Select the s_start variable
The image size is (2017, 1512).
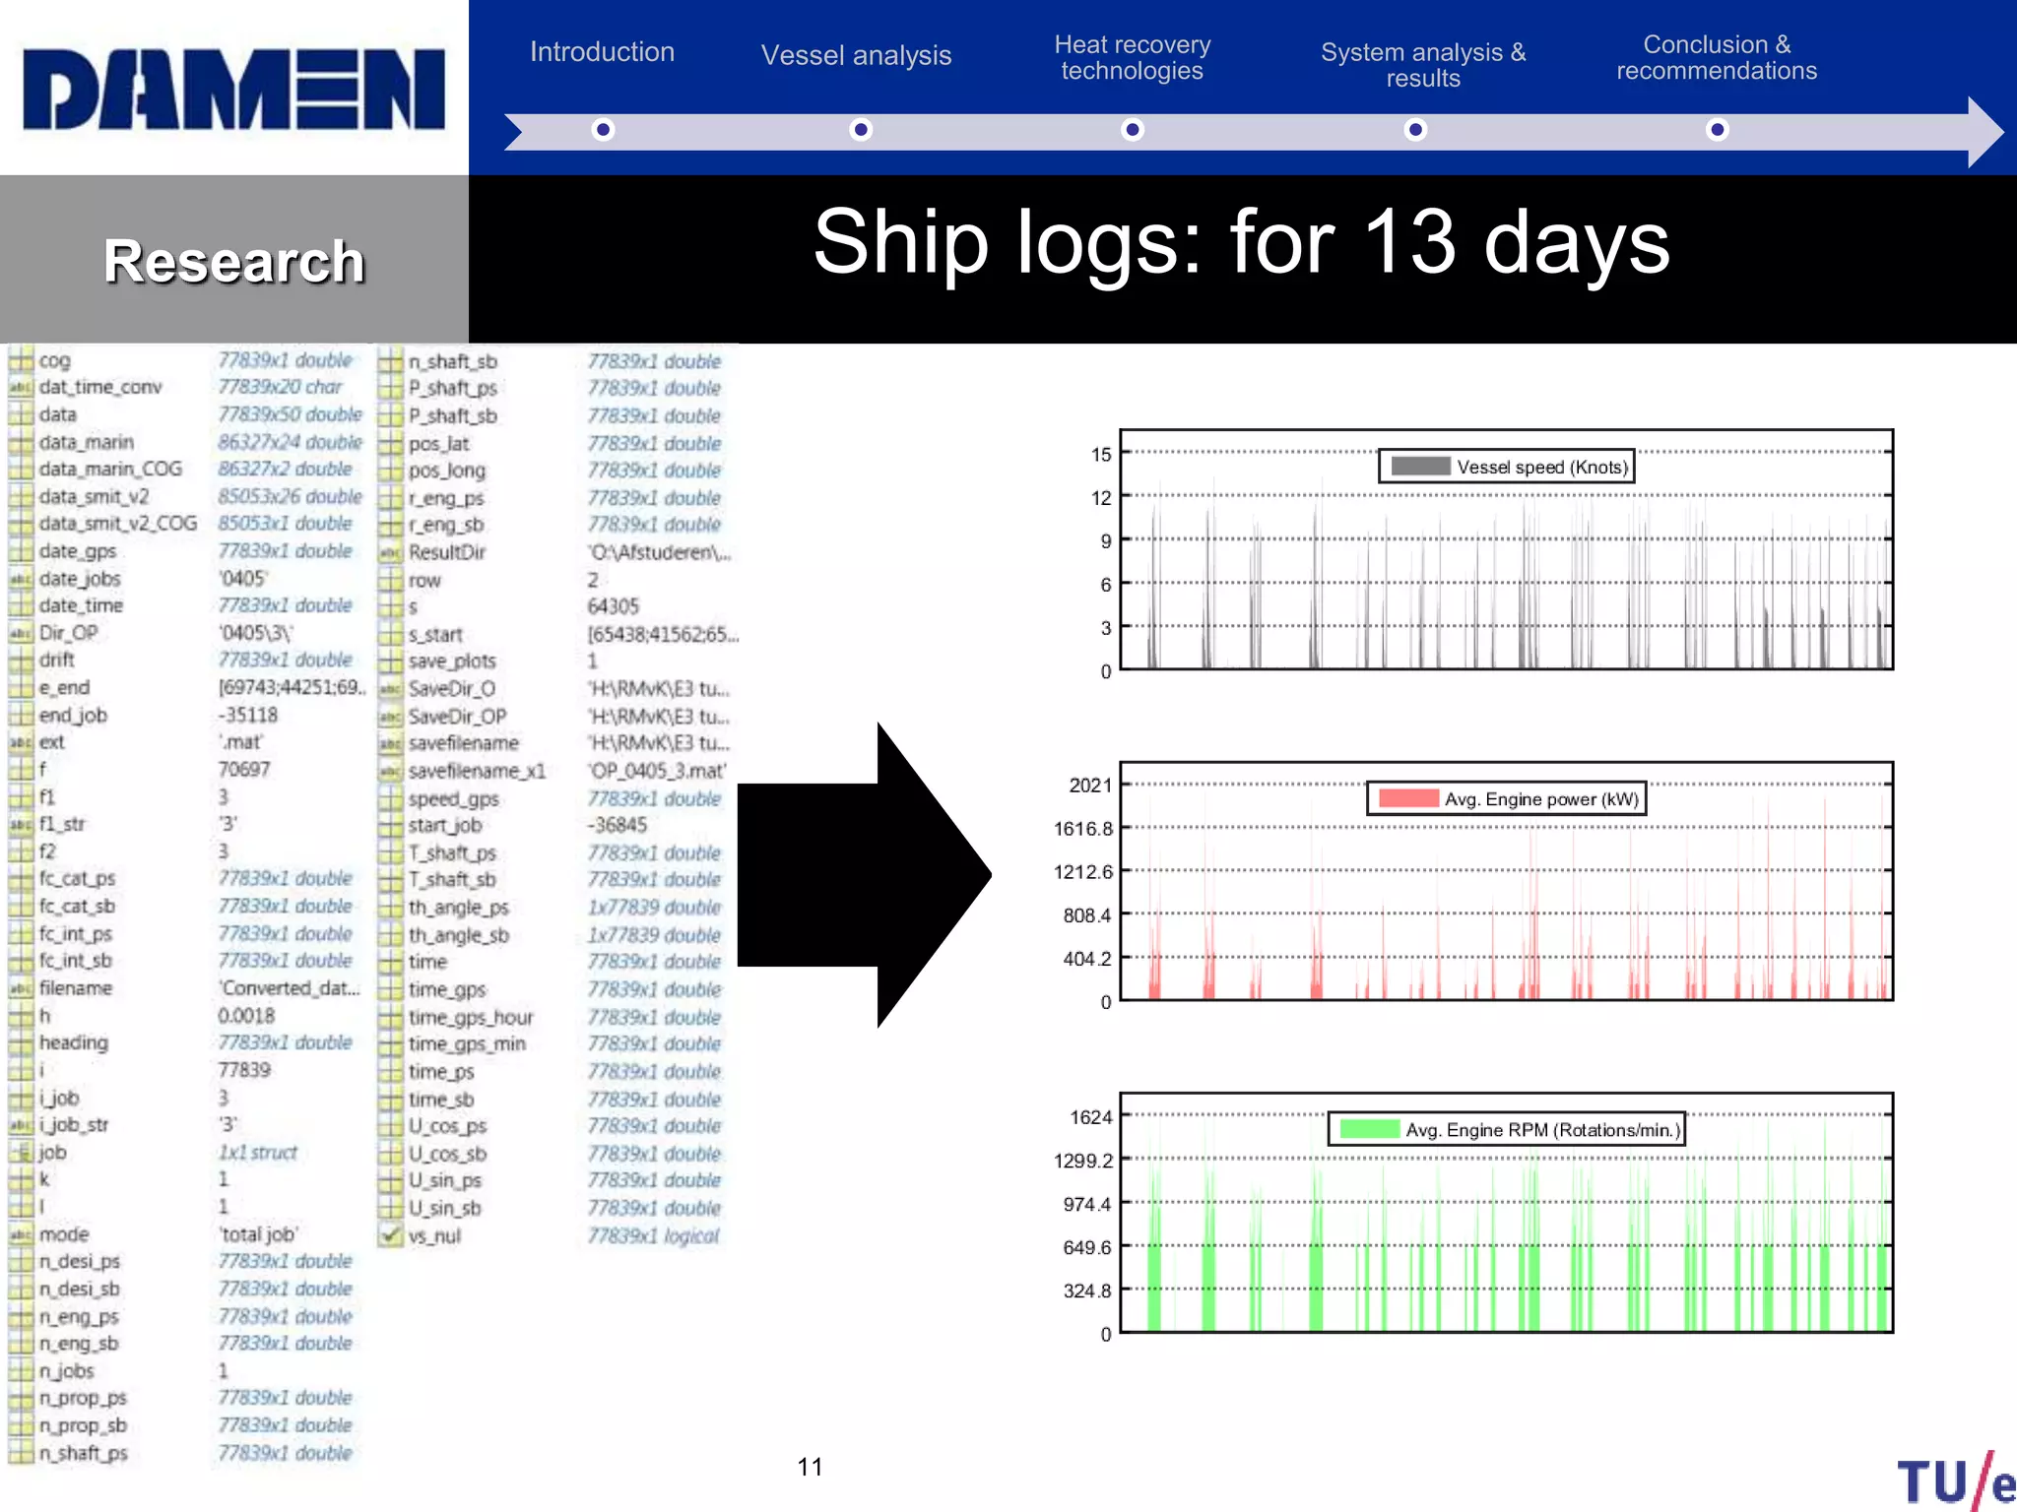(x=435, y=634)
